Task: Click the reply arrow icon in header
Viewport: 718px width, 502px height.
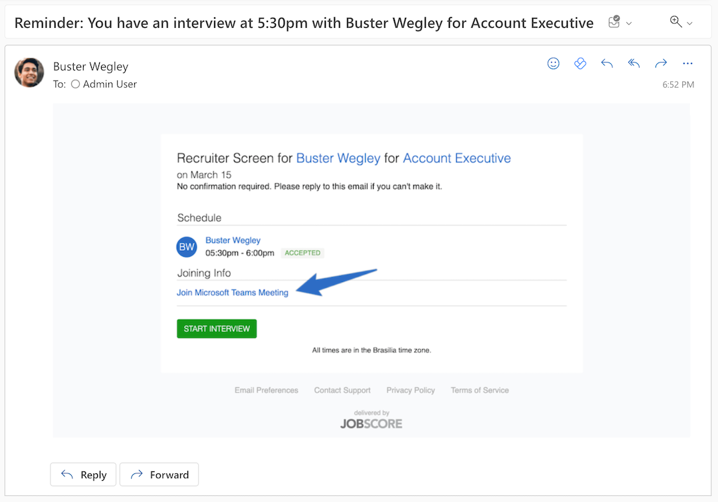Action: [607, 63]
